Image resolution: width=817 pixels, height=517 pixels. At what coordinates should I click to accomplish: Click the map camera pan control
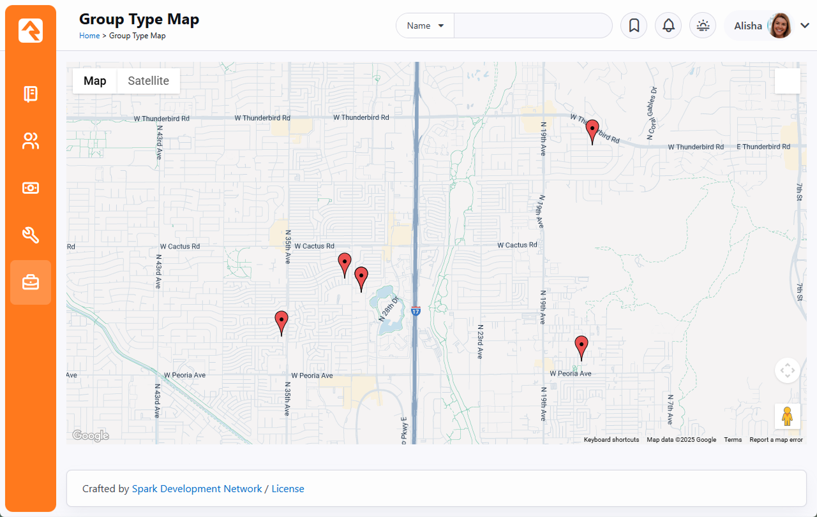787,370
